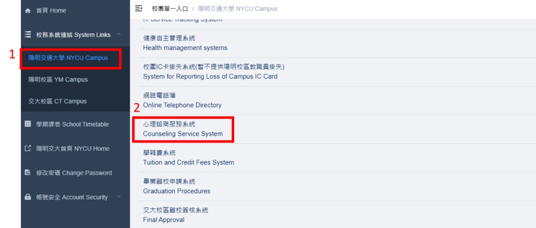Image resolution: width=536 pixels, height=228 pixels.
Task: Click the Account Security lock icon
Action: [x=28, y=197]
